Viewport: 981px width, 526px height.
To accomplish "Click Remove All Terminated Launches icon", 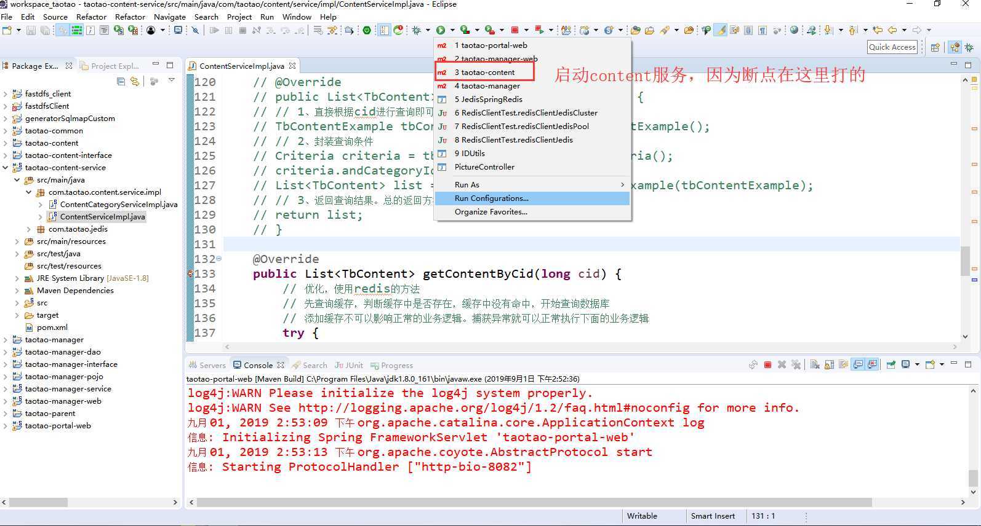I will point(796,365).
